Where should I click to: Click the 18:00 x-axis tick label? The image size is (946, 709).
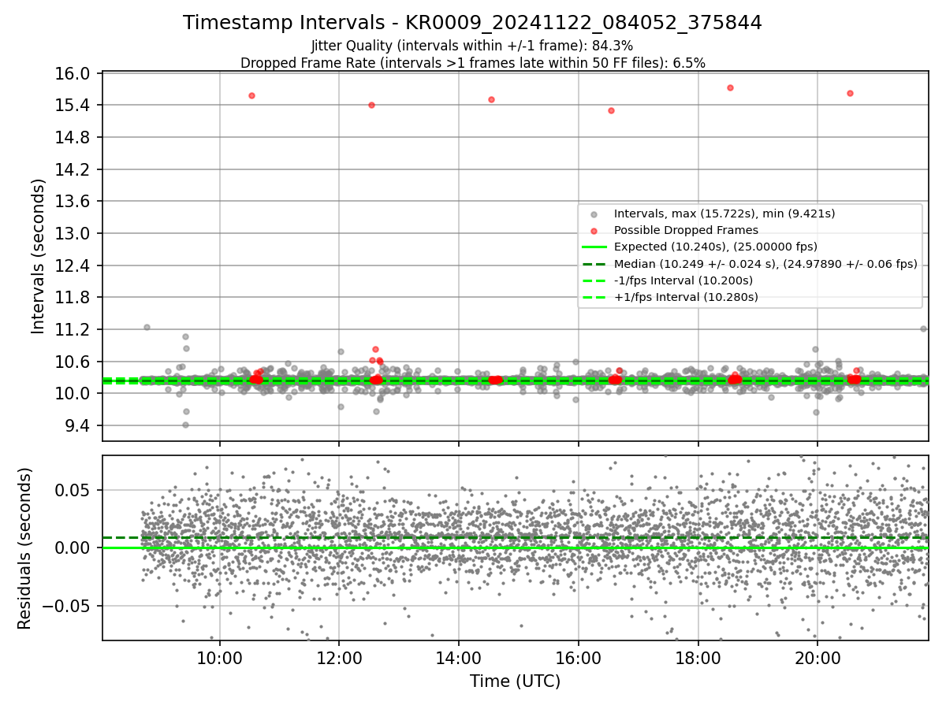(x=698, y=659)
